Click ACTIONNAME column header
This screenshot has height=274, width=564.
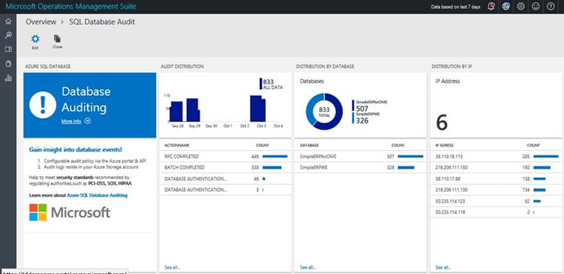tap(176, 145)
